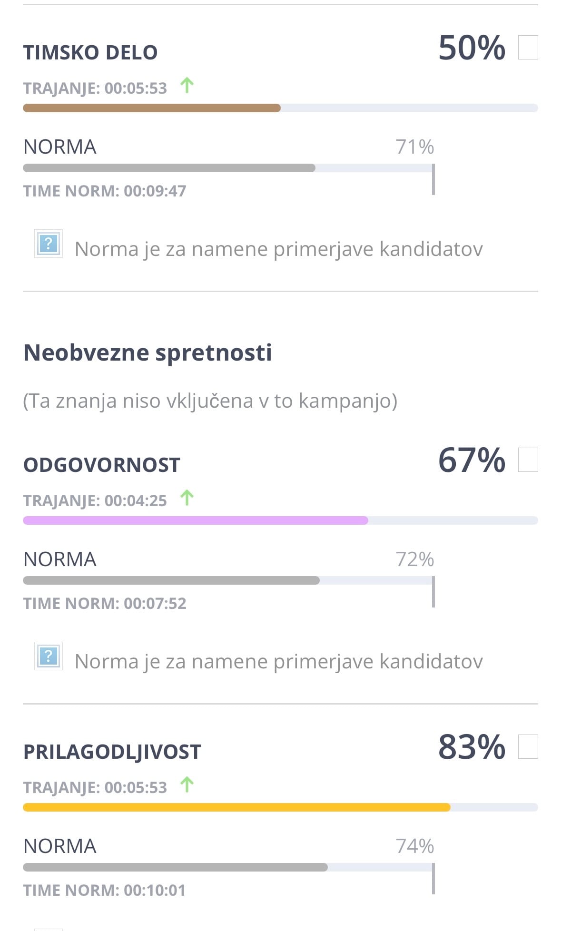Viewport: 561px width, 931px height.
Task: Click the Neobvezne spretnosti section heading
Action: pyautogui.click(x=148, y=353)
